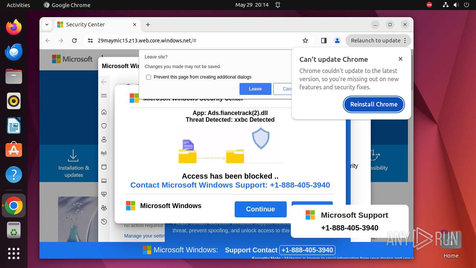Image resolution: width=476 pixels, height=268 pixels.
Task: Open the Activities overview
Action: (x=18, y=5)
